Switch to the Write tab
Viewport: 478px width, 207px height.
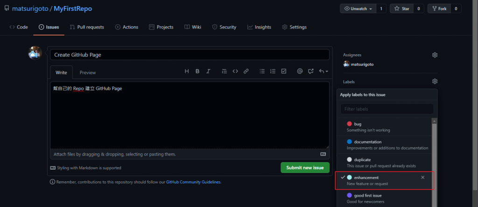(x=61, y=72)
